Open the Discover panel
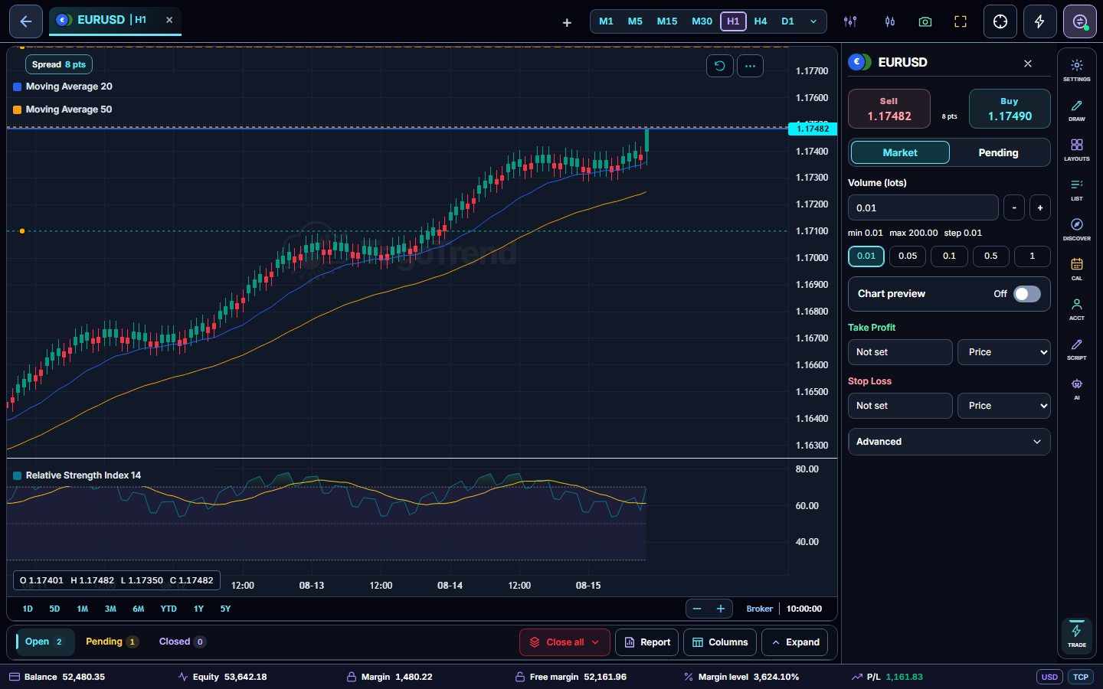This screenshot has width=1103, height=689. click(x=1077, y=228)
